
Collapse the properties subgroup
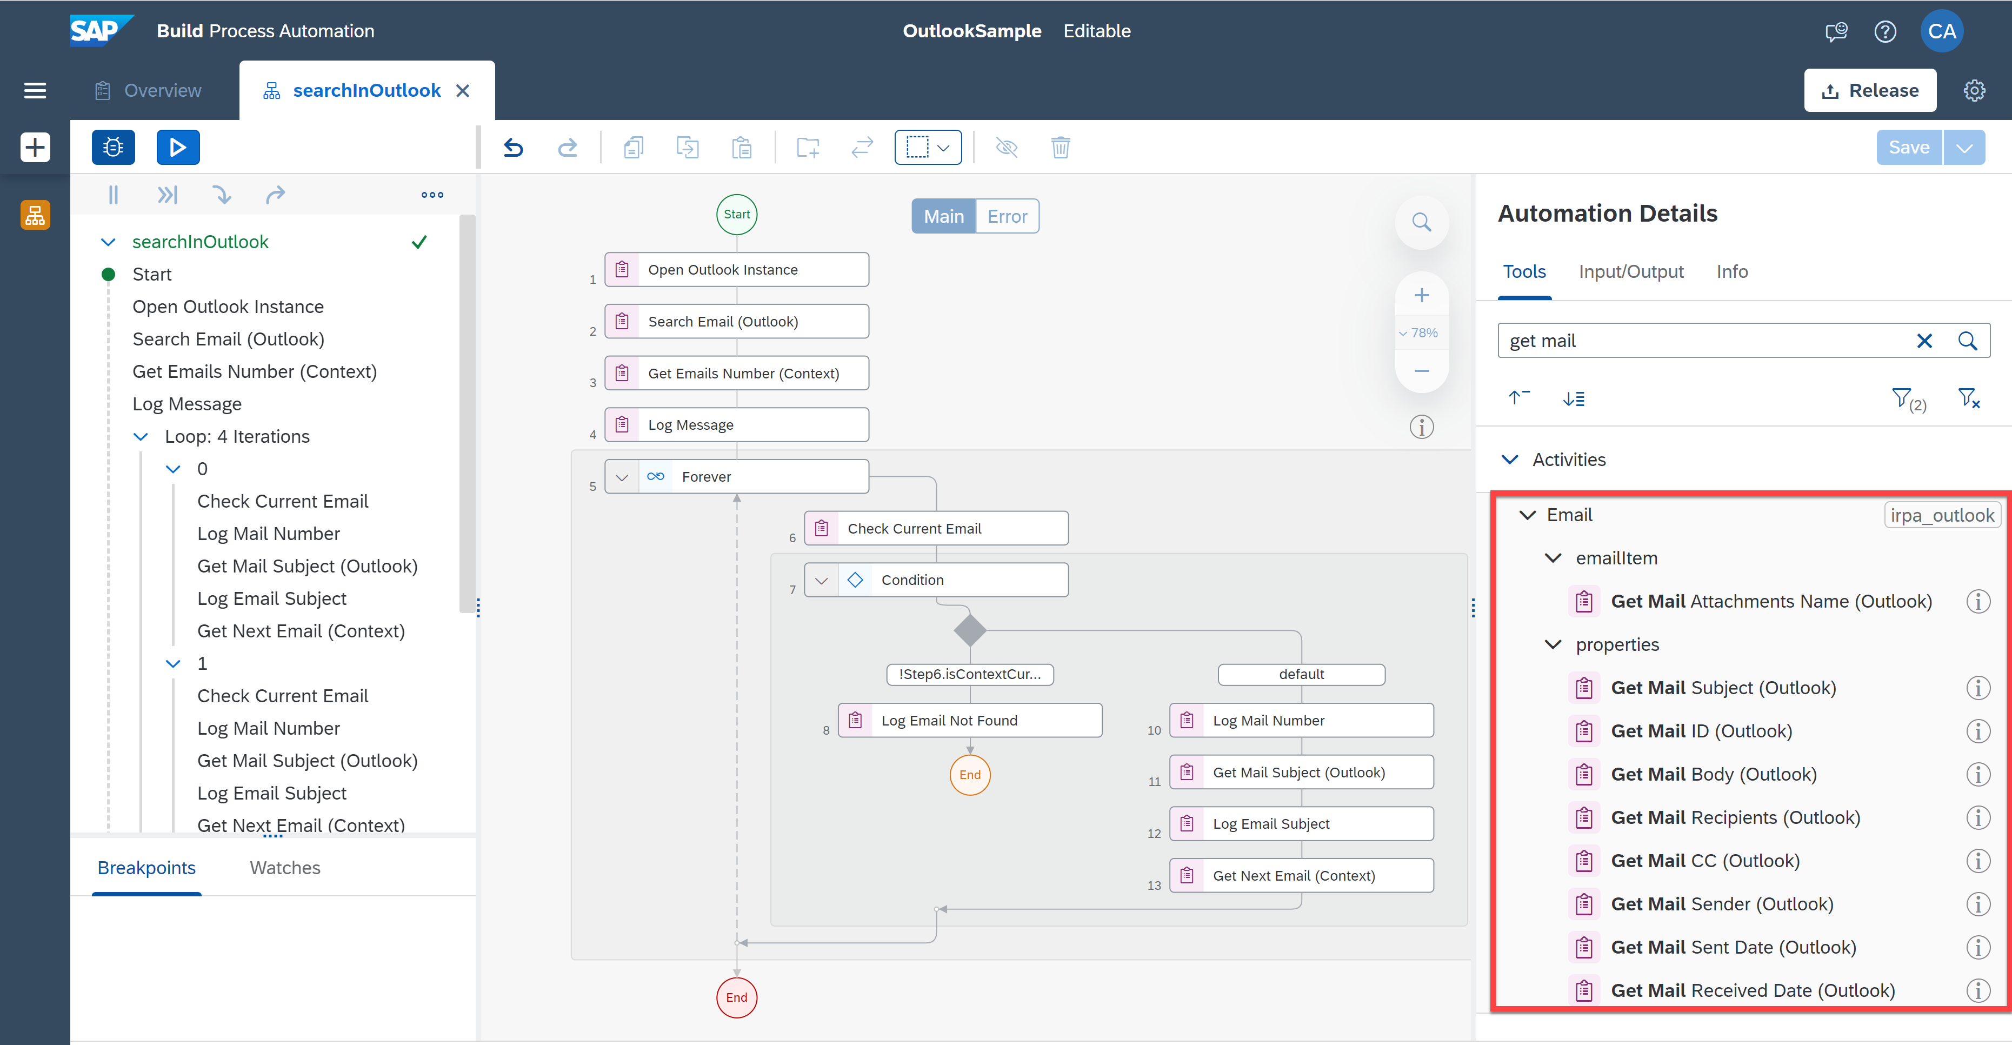[x=1554, y=644]
